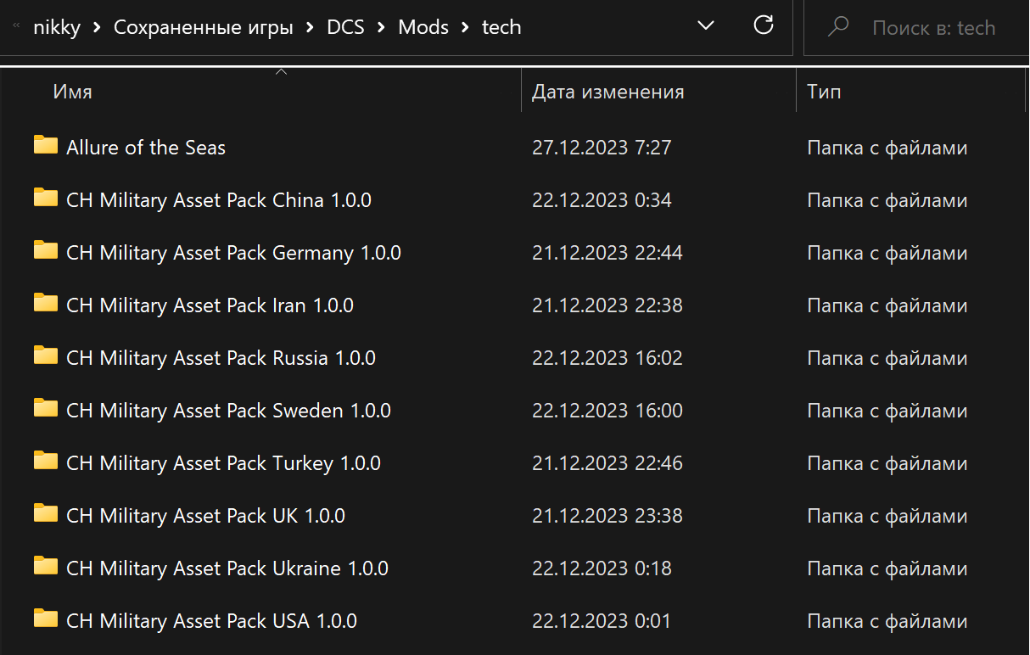The height and width of the screenshot is (655, 1030).
Task: Click type 'Папка с файлами' for Allure of the Seas
Action: click(x=887, y=148)
